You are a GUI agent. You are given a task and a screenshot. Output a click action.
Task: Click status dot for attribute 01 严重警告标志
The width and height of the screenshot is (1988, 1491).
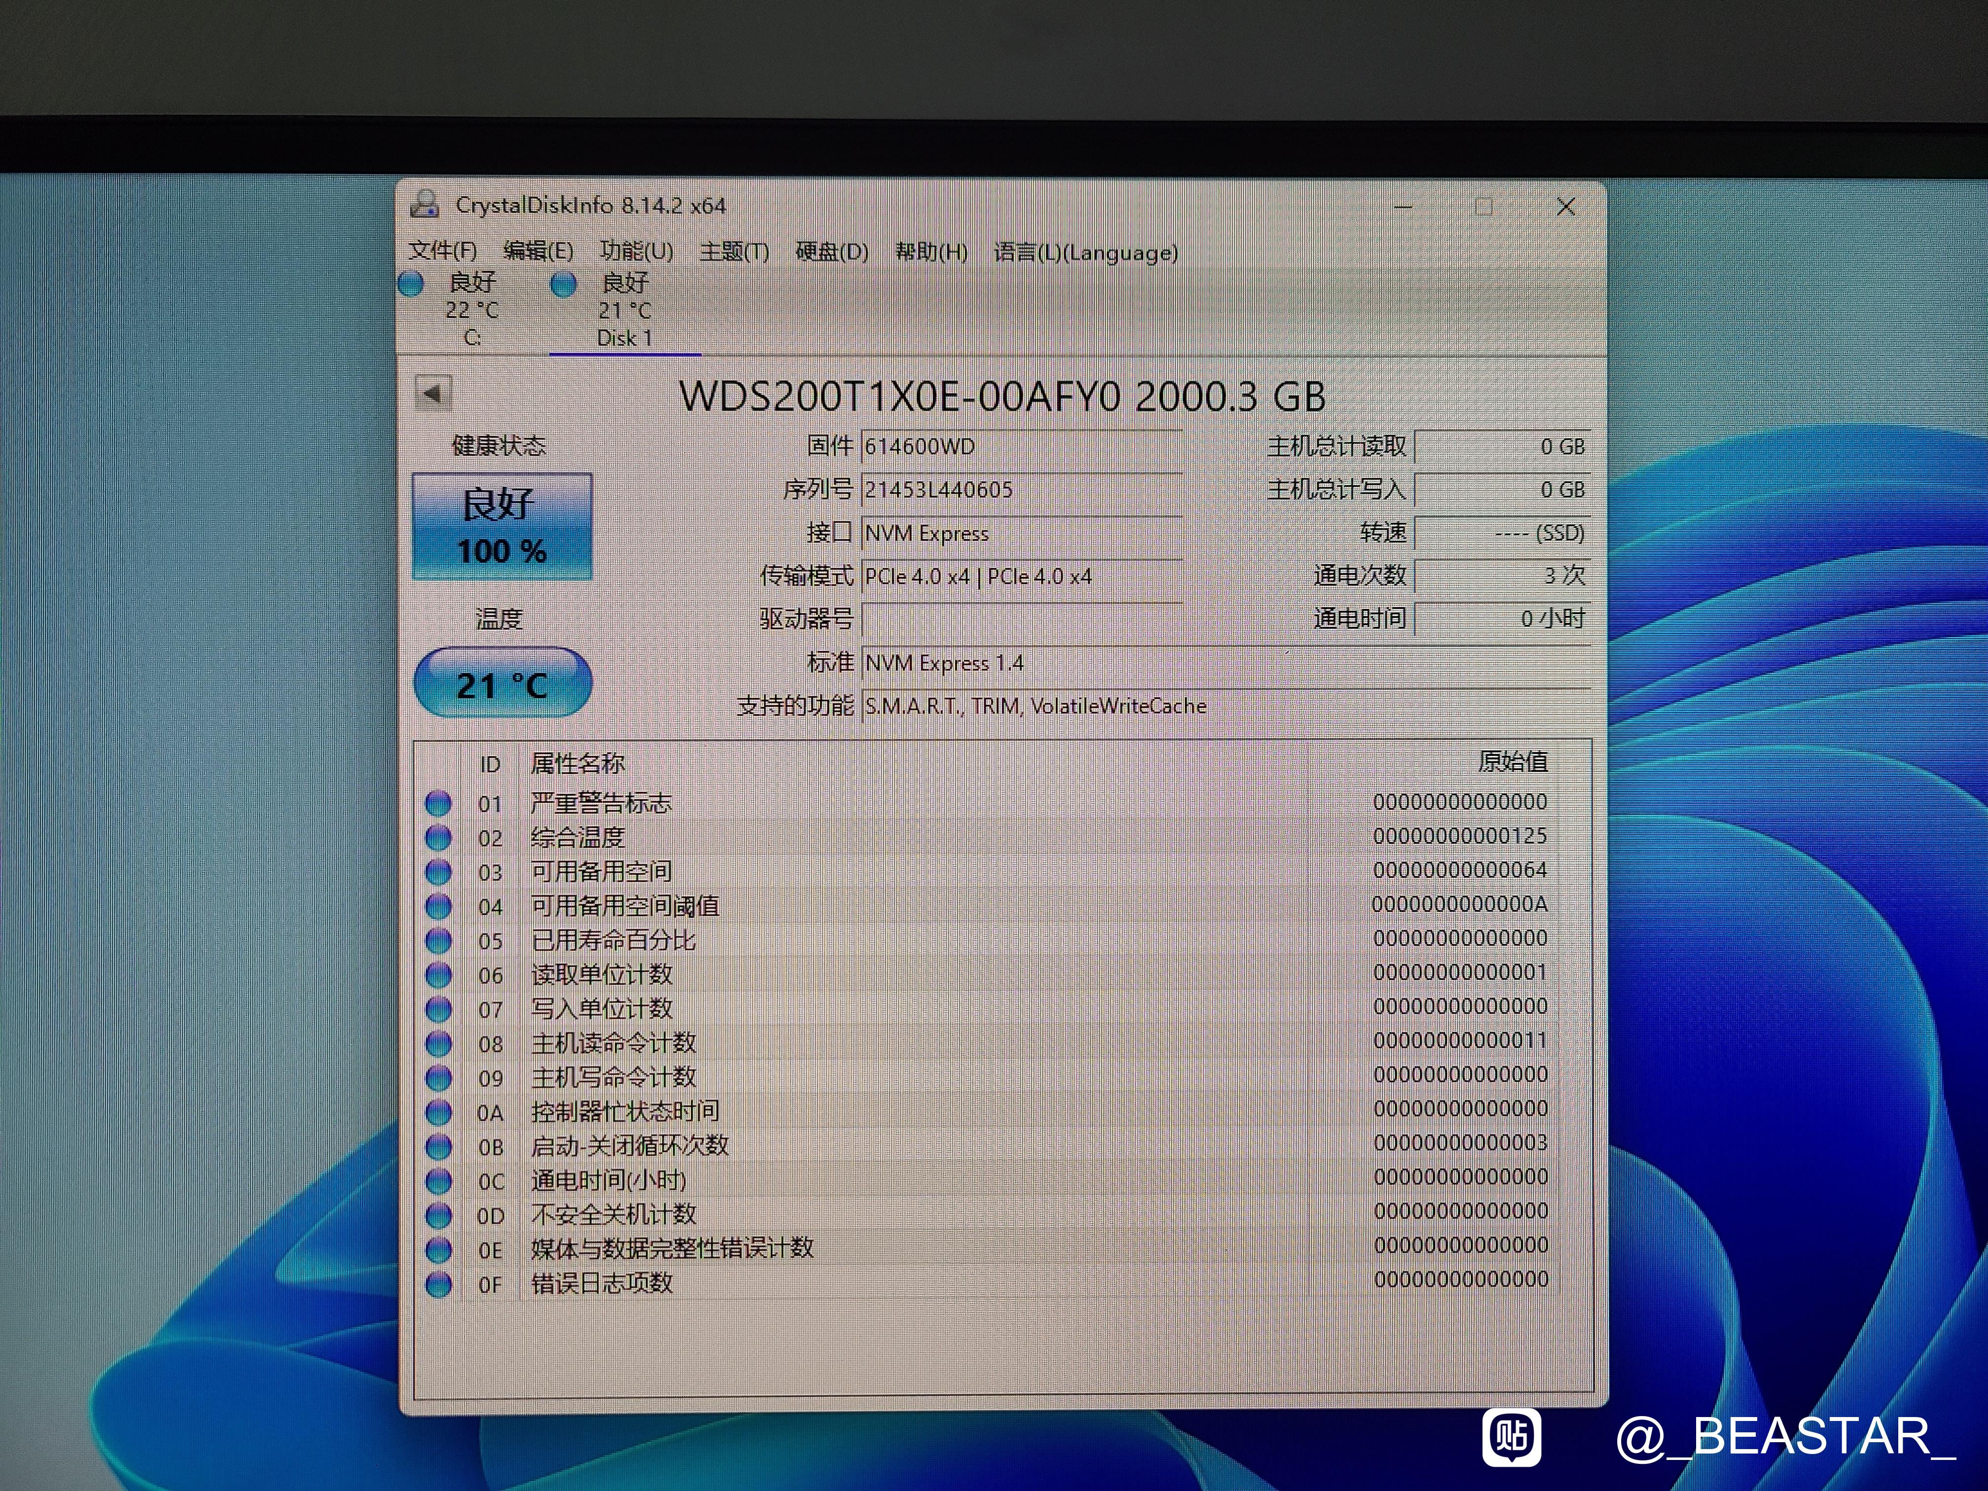[438, 803]
